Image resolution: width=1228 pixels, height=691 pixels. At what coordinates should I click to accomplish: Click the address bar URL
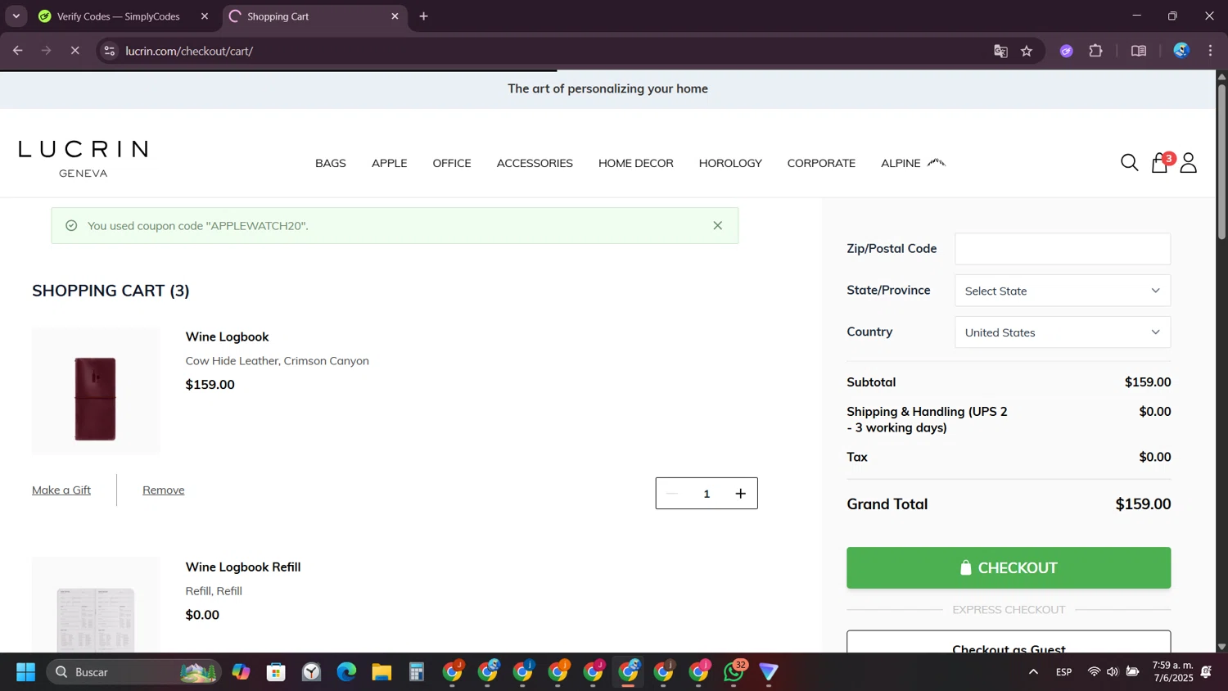(189, 51)
